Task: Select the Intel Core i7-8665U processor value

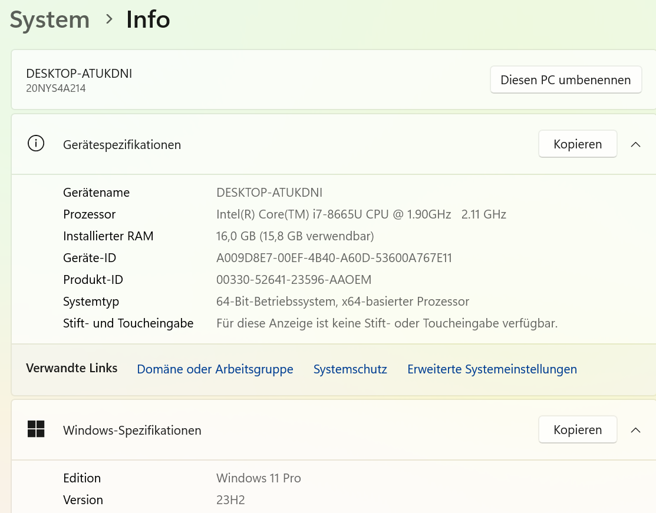Action: [361, 214]
